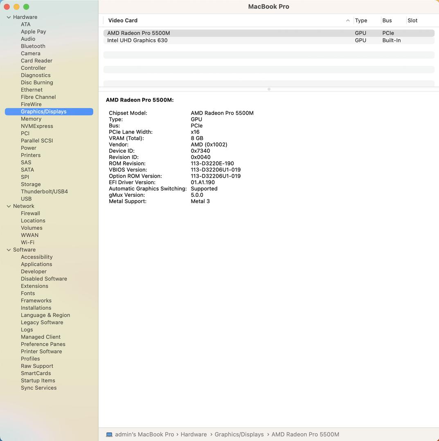Open Wi-Fi information
This screenshot has height=441, width=439.
pyautogui.click(x=27, y=243)
